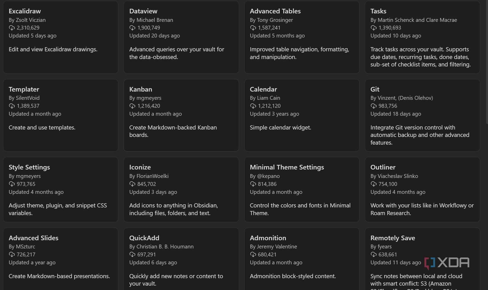Click 'By Christian B. B. Houmann' text
This screenshot has height=290, width=488.
[161, 247]
